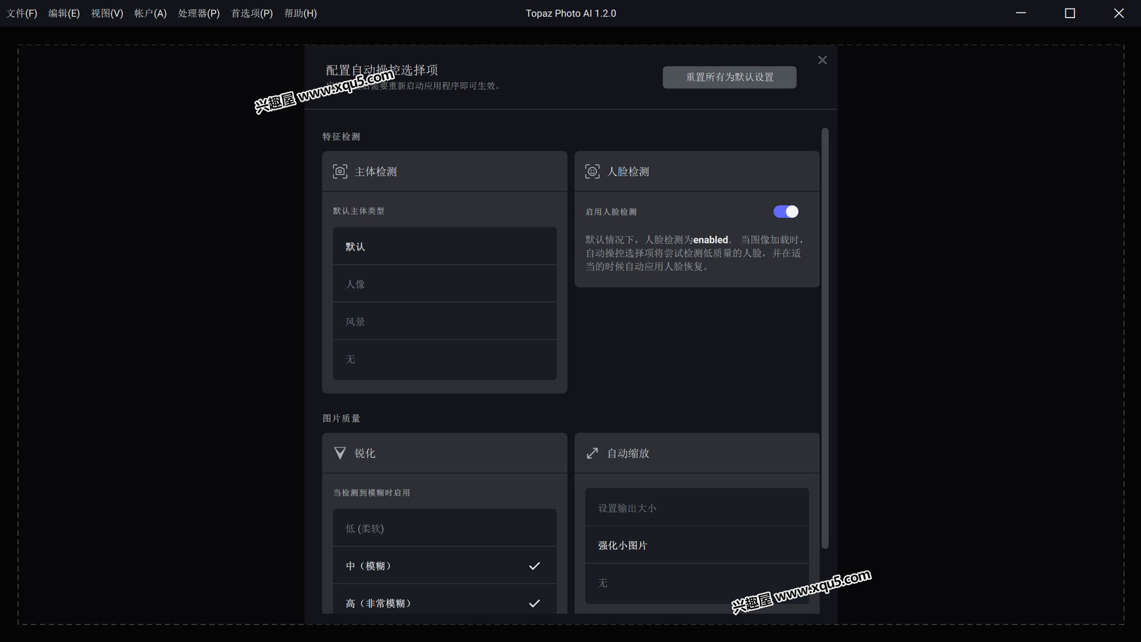This screenshot has height=642, width=1141.
Task: Click the 重置所有为默认设置 button
Action: pyautogui.click(x=729, y=77)
